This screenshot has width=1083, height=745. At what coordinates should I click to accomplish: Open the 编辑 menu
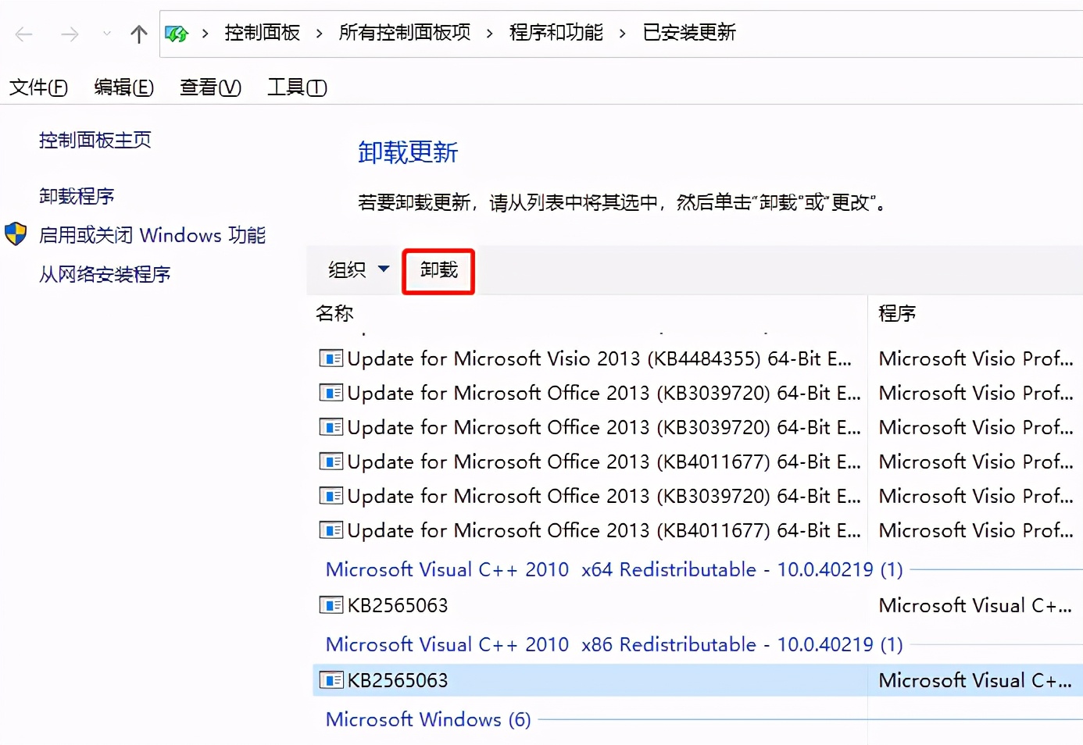(x=123, y=87)
